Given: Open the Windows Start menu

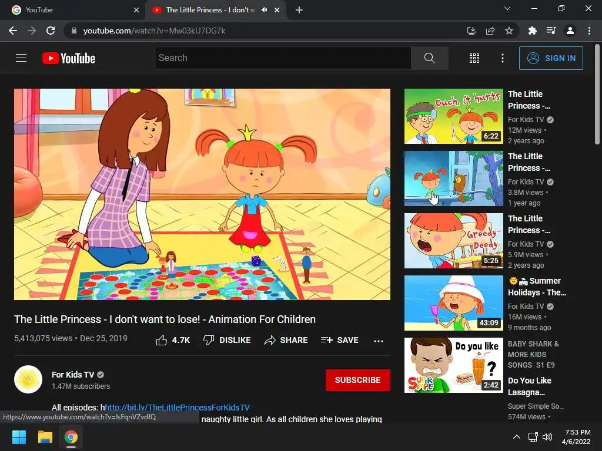Looking at the screenshot, I should (x=19, y=437).
